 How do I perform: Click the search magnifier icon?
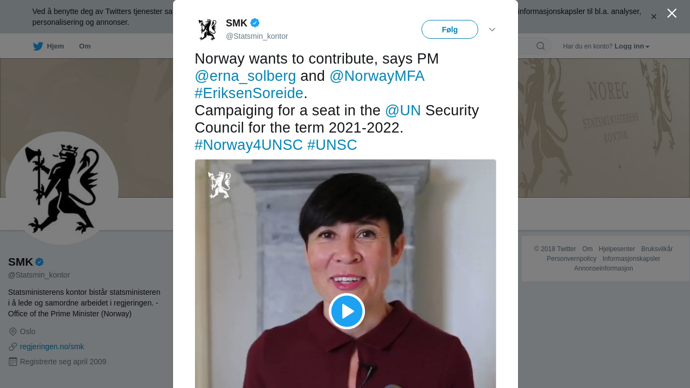click(540, 46)
